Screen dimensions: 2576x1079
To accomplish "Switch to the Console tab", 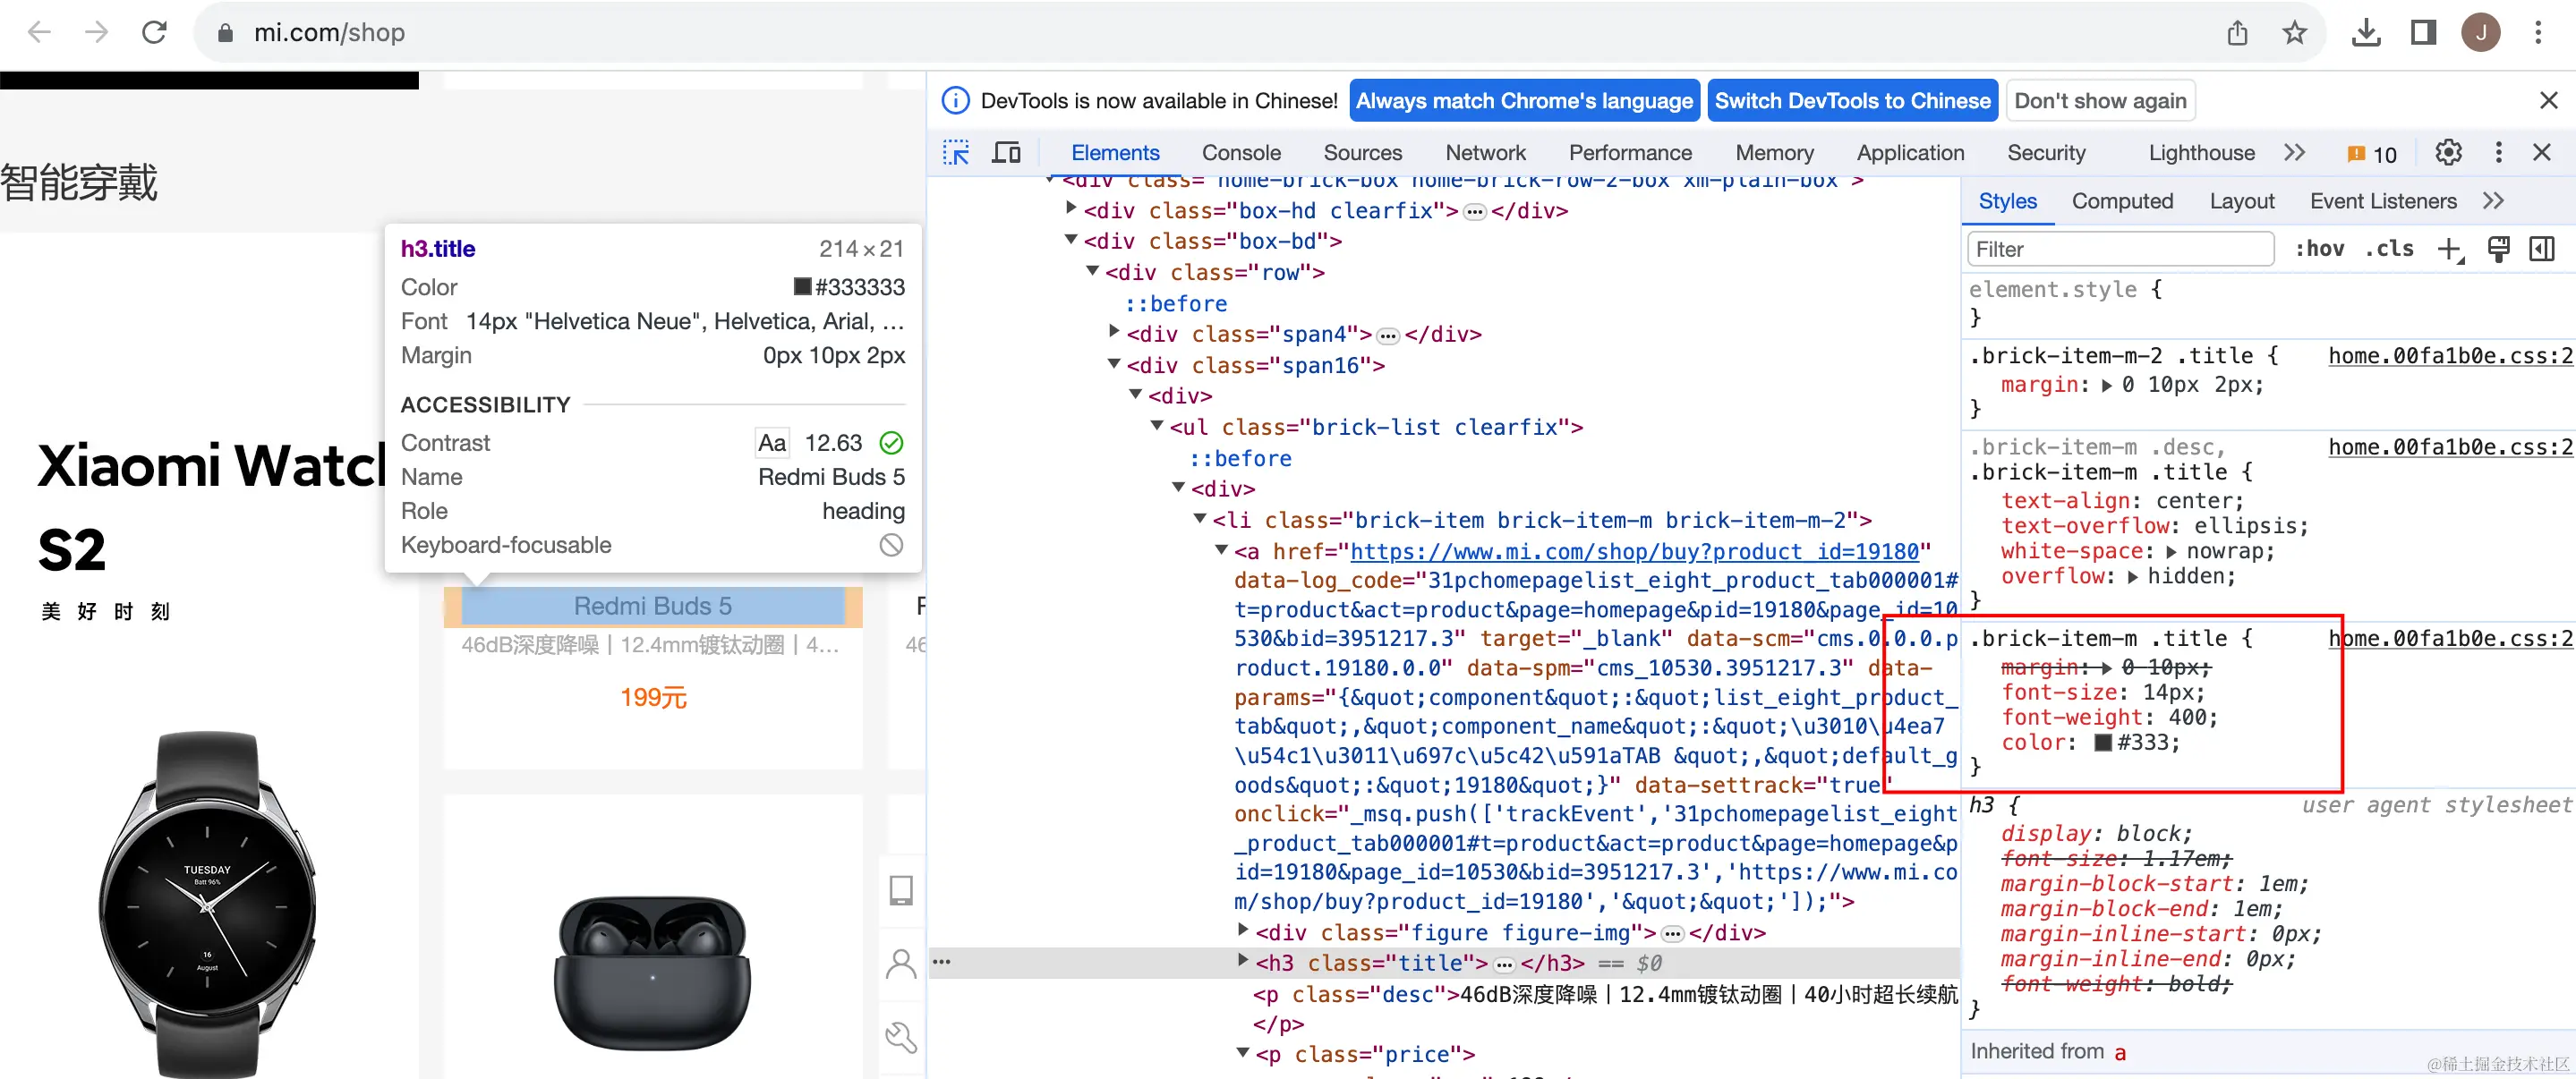I will [x=1241, y=153].
